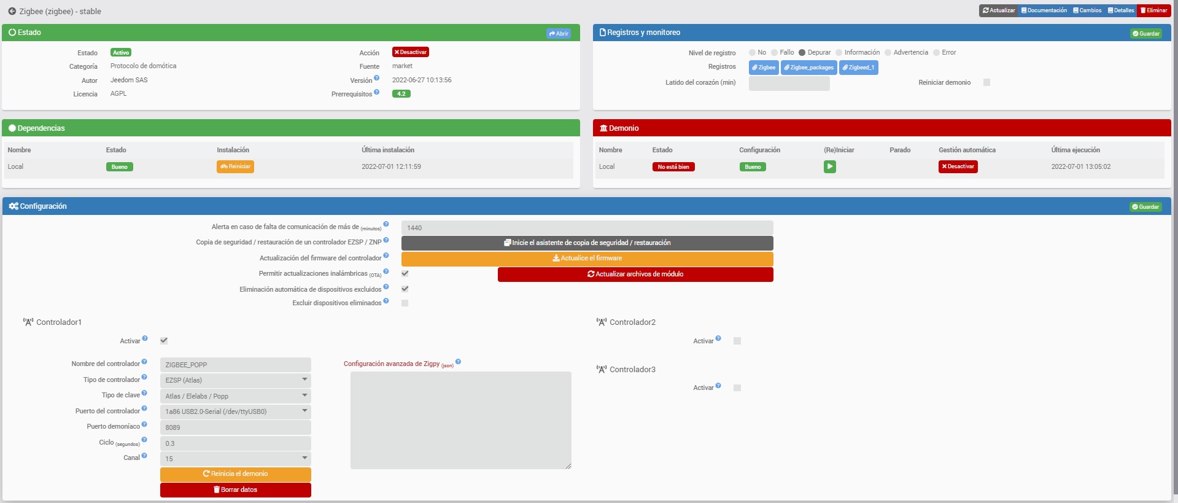Select the Fallo log level radio
This screenshot has height=503, width=1178.
point(774,53)
